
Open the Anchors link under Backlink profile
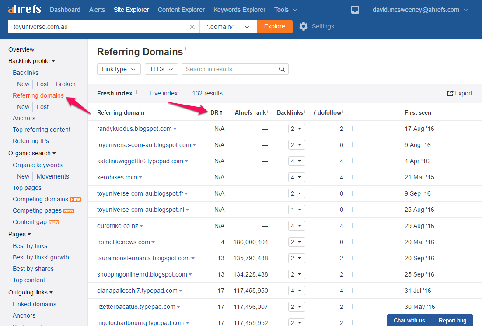pos(24,118)
